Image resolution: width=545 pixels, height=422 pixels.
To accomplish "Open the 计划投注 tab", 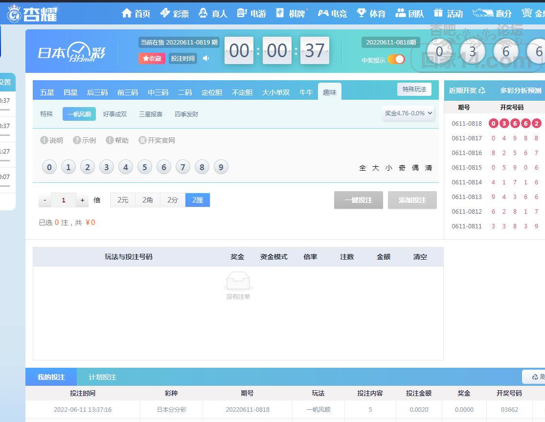I will coord(102,377).
